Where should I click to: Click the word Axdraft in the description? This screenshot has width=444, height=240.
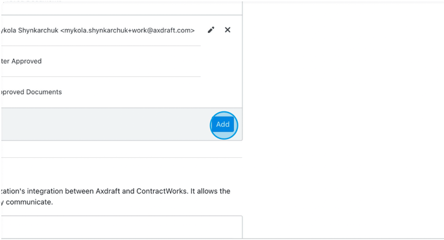108,191
